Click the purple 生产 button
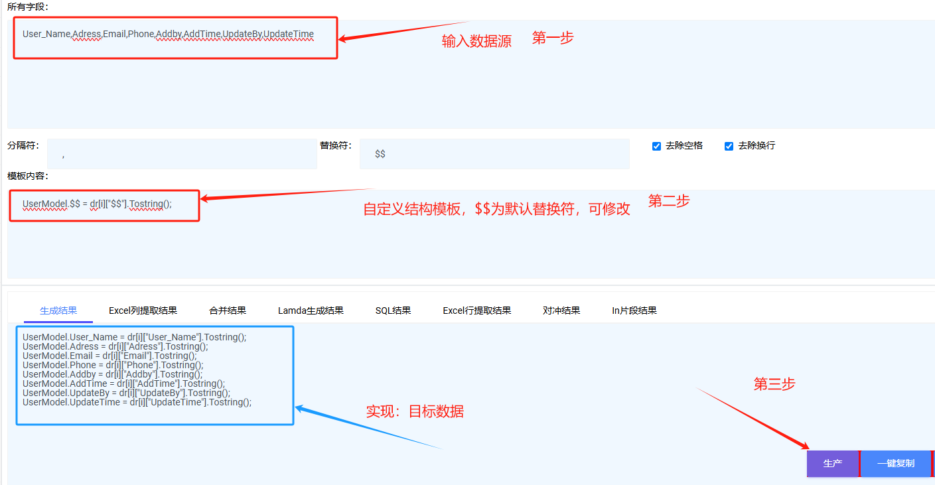935x485 pixels. coord(833,463)
